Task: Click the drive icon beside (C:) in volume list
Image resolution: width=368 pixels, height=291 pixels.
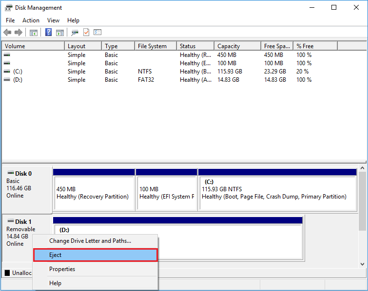Action: [x=7, y=71]
